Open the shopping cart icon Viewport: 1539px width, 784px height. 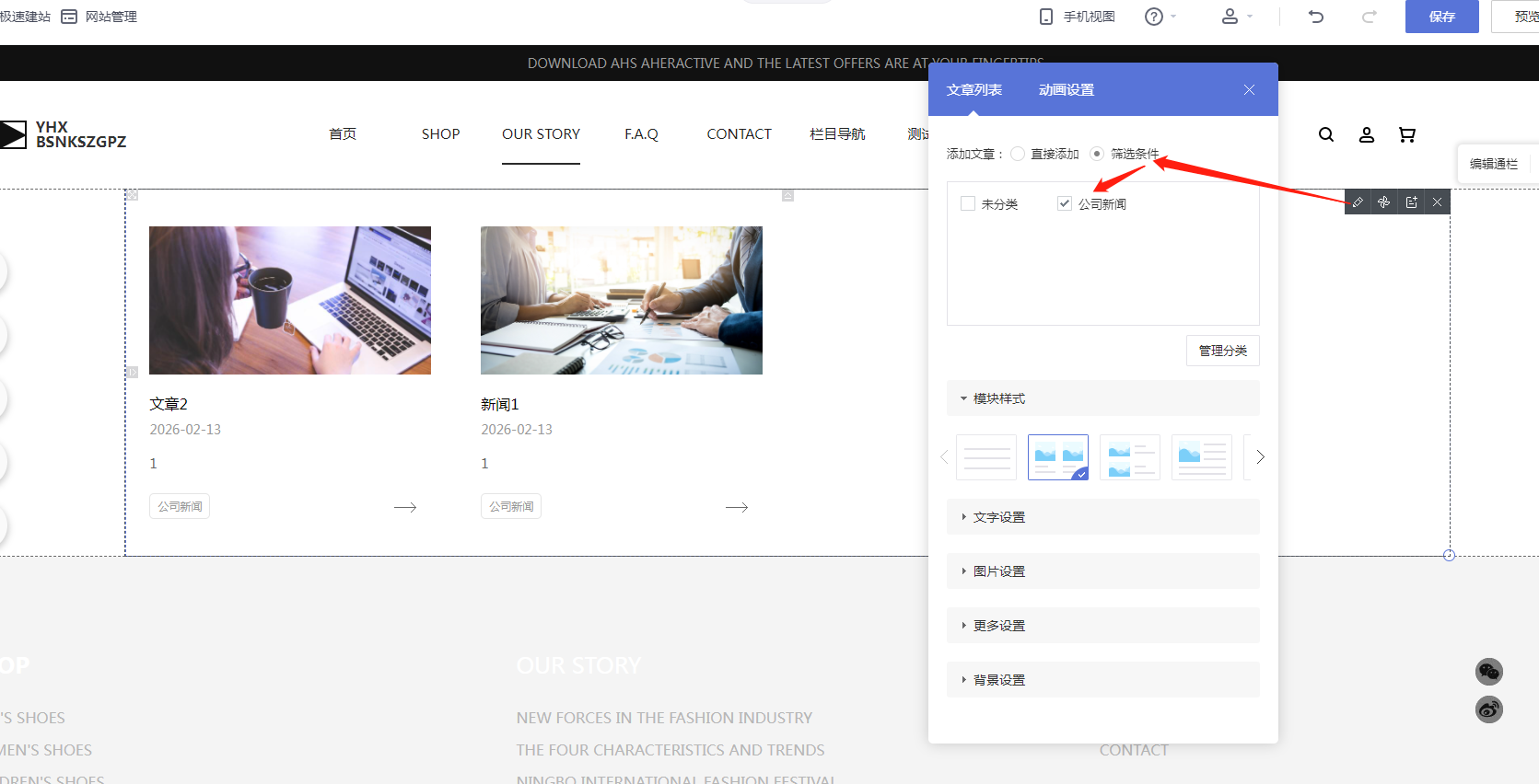tap(1406, 134)
